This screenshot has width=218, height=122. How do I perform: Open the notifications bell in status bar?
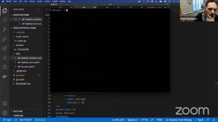click(214, 120)
